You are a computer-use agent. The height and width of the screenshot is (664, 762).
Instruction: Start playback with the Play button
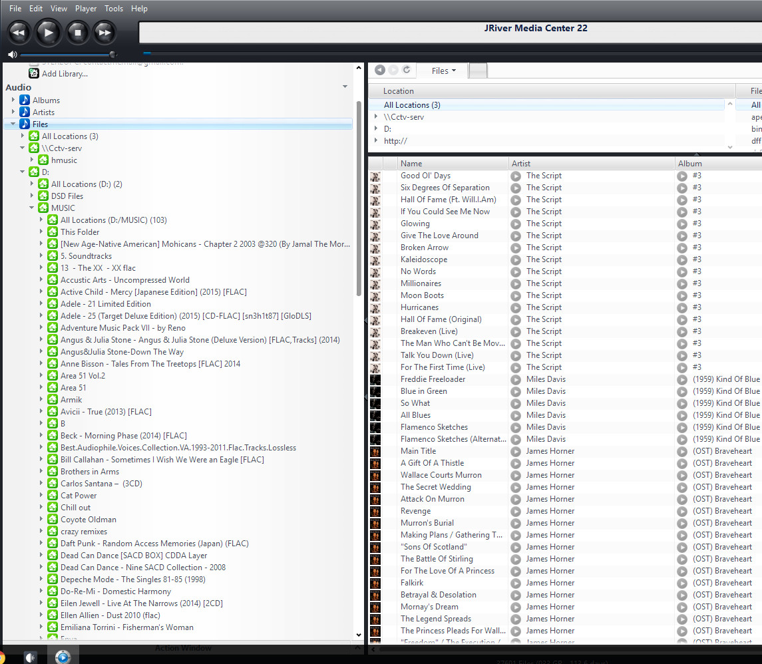pos(49,33)
